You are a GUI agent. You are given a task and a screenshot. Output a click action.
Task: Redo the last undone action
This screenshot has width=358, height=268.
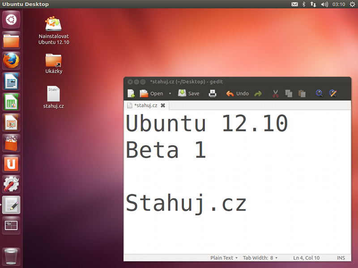click(x=258, y=93)
